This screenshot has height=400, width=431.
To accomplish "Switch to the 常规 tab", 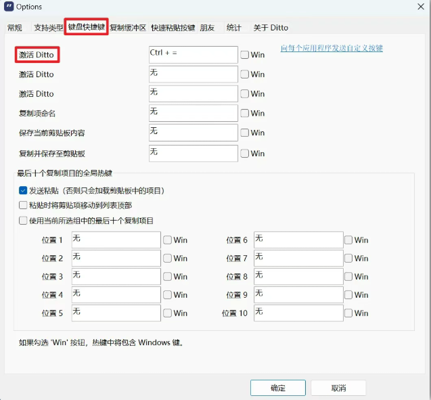I will click(15, 28).
